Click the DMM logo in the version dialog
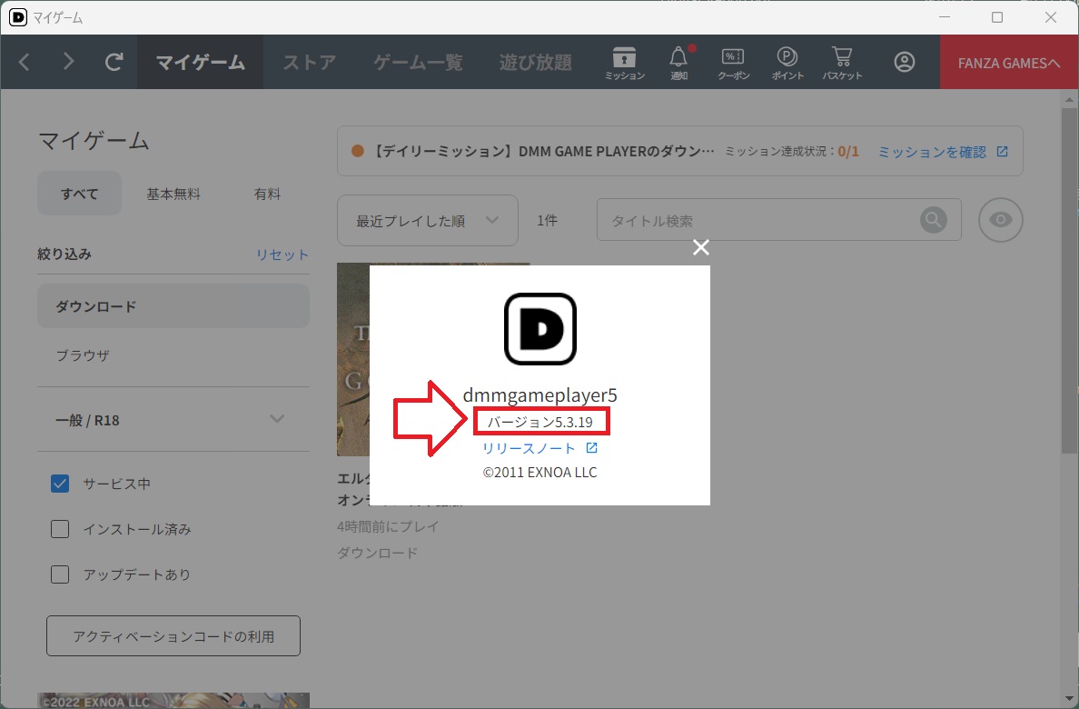The width and height of the screenshot is (1079, 709). coord(540,329)
